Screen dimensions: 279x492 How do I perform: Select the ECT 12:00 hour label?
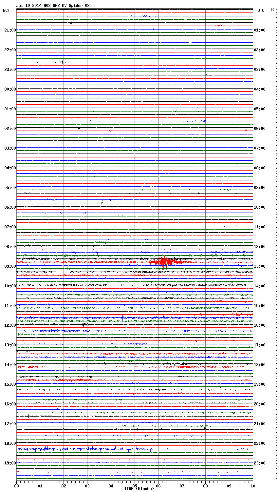[10, 325]
